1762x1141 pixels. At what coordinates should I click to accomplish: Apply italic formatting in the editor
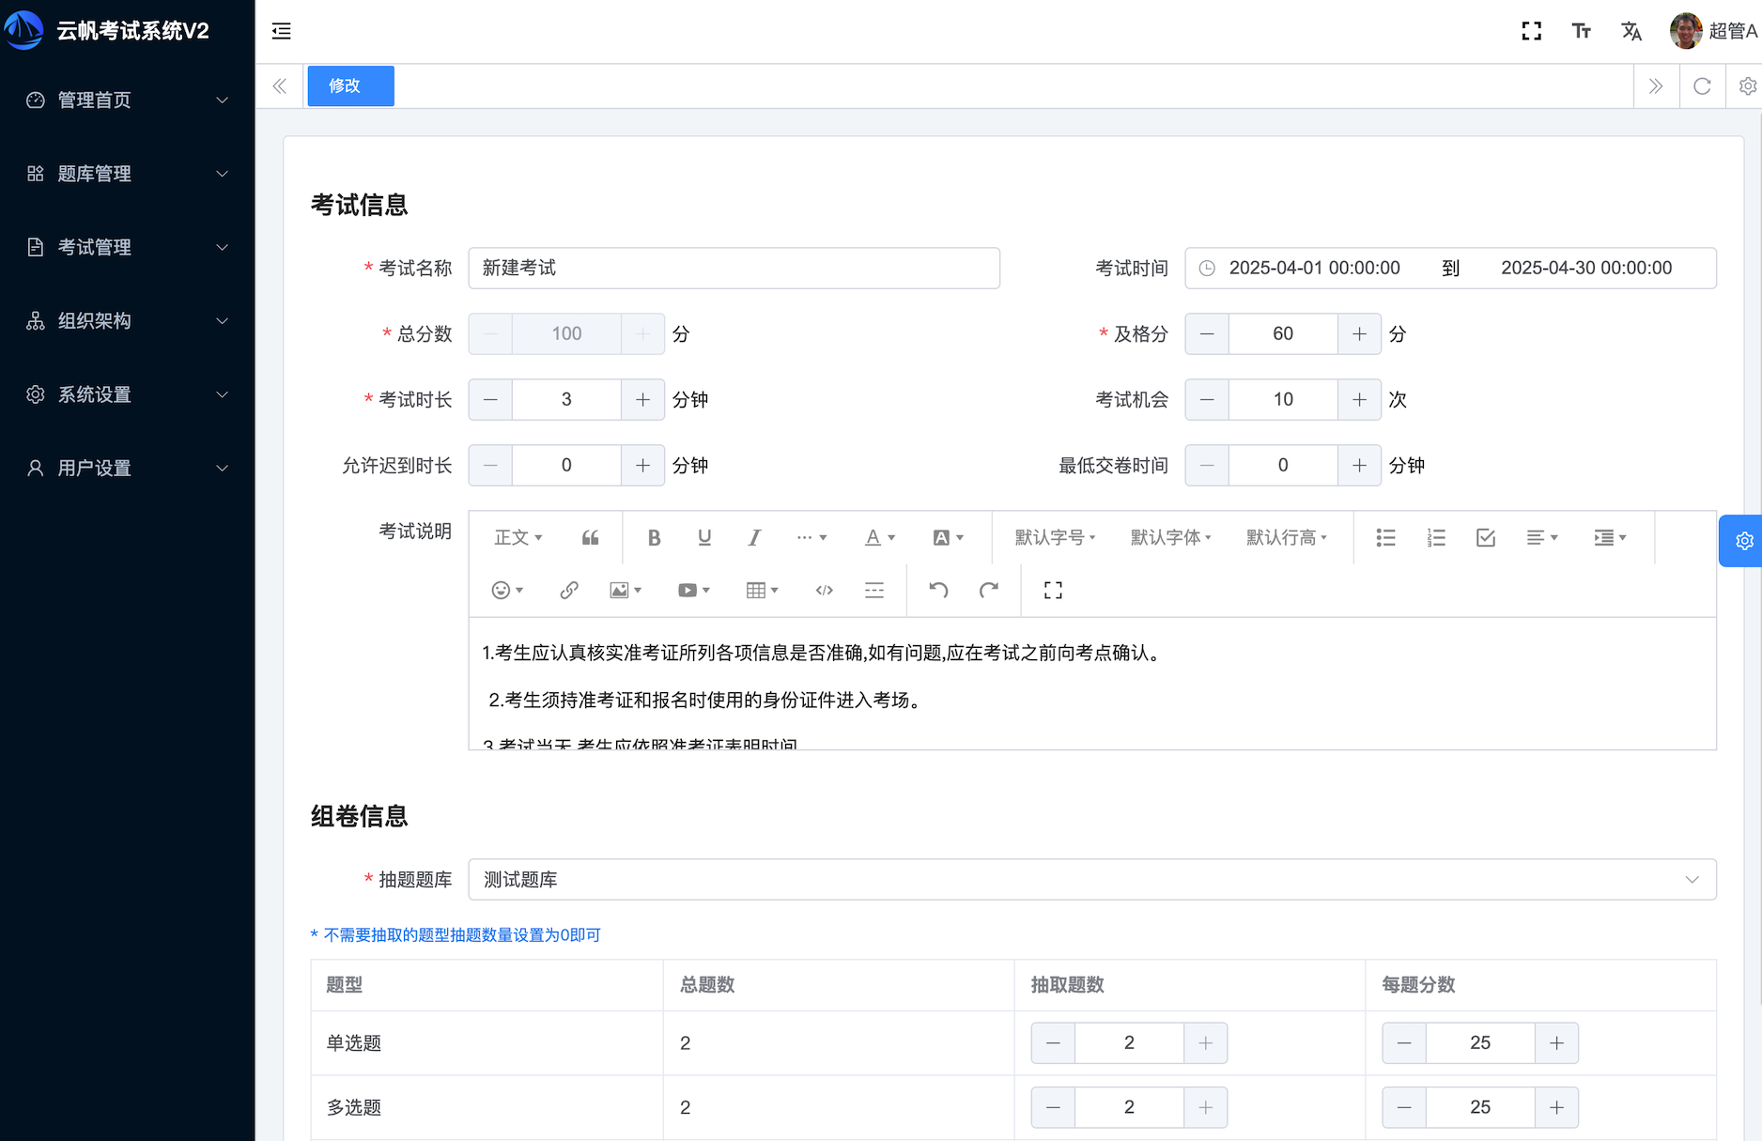(754, 537)
